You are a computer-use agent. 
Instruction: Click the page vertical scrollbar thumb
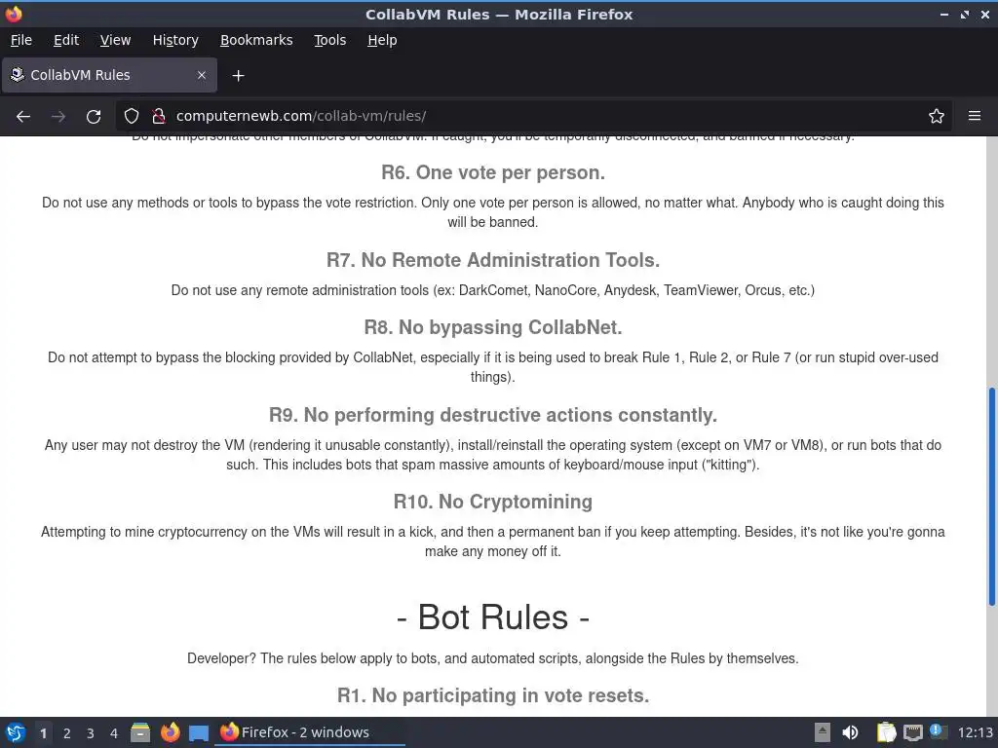pos(991,496)
